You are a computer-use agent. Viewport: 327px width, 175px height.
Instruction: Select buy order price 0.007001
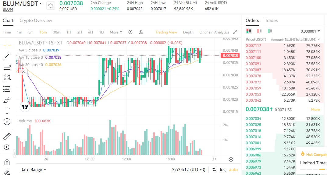tap(253, 143)
